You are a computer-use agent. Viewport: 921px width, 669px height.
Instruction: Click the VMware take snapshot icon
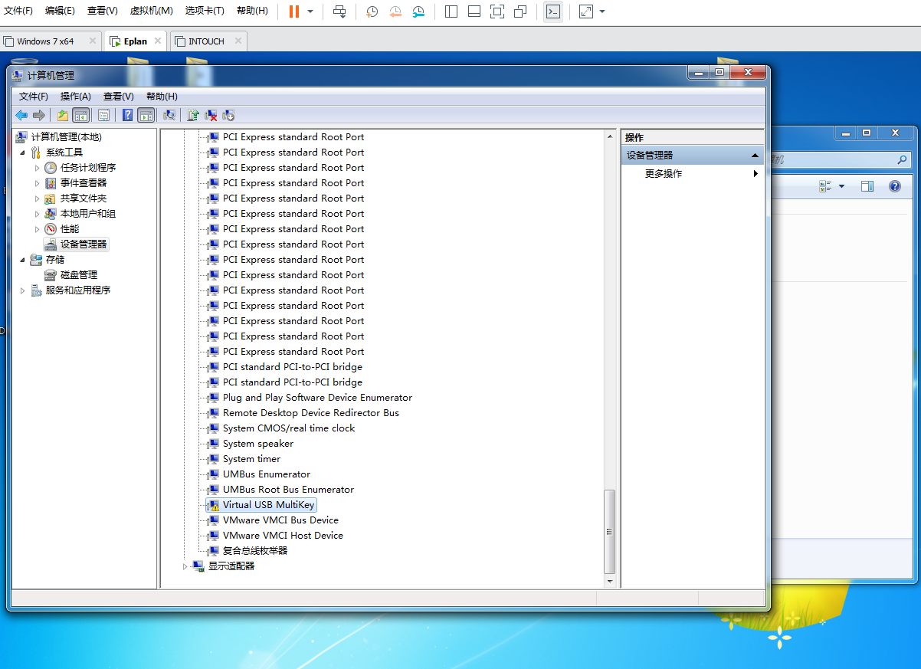coord(372,11)
